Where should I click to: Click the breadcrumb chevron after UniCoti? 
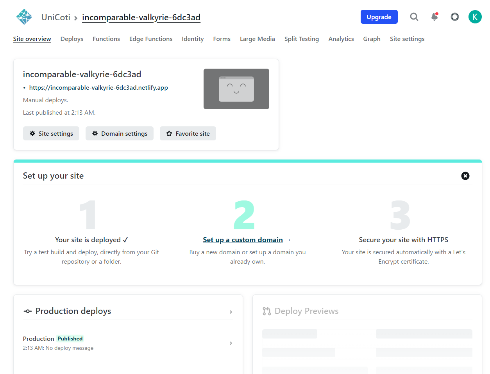coord(76,18)
